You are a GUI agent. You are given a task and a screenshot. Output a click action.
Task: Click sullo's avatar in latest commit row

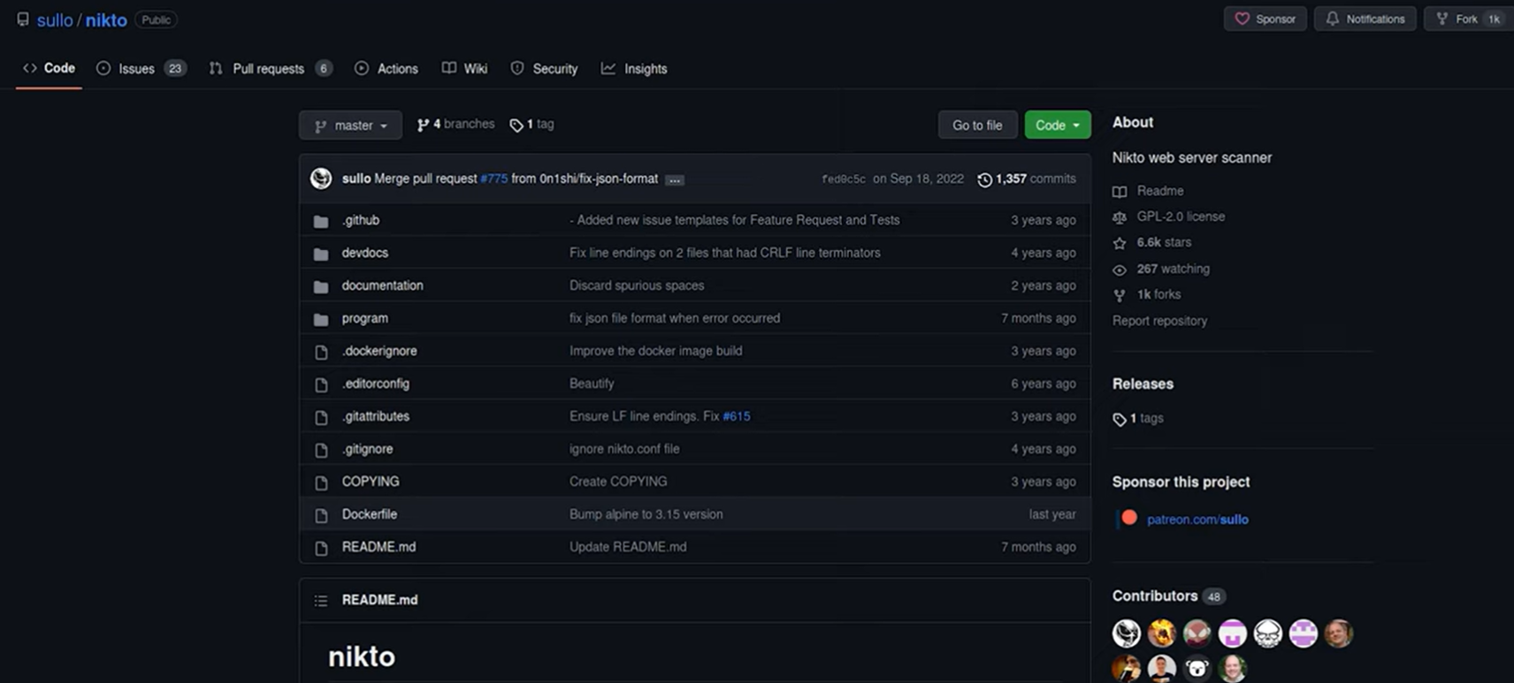(x=321, y=178)
